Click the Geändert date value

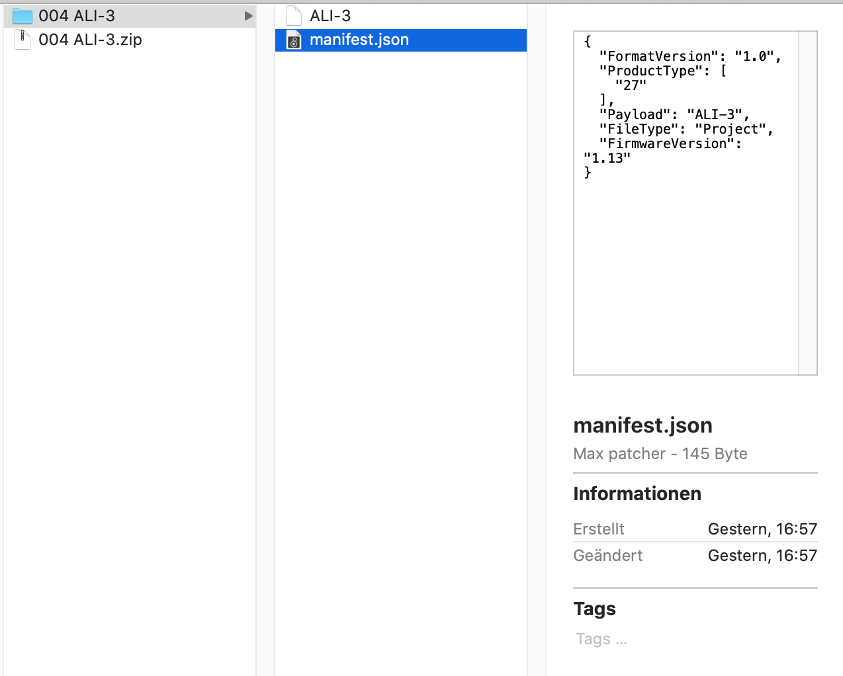click(x=762, y=556)
